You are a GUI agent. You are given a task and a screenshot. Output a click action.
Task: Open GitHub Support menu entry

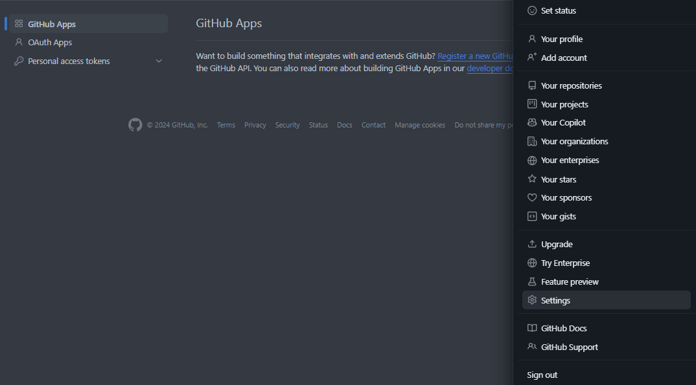pos(607,346)
